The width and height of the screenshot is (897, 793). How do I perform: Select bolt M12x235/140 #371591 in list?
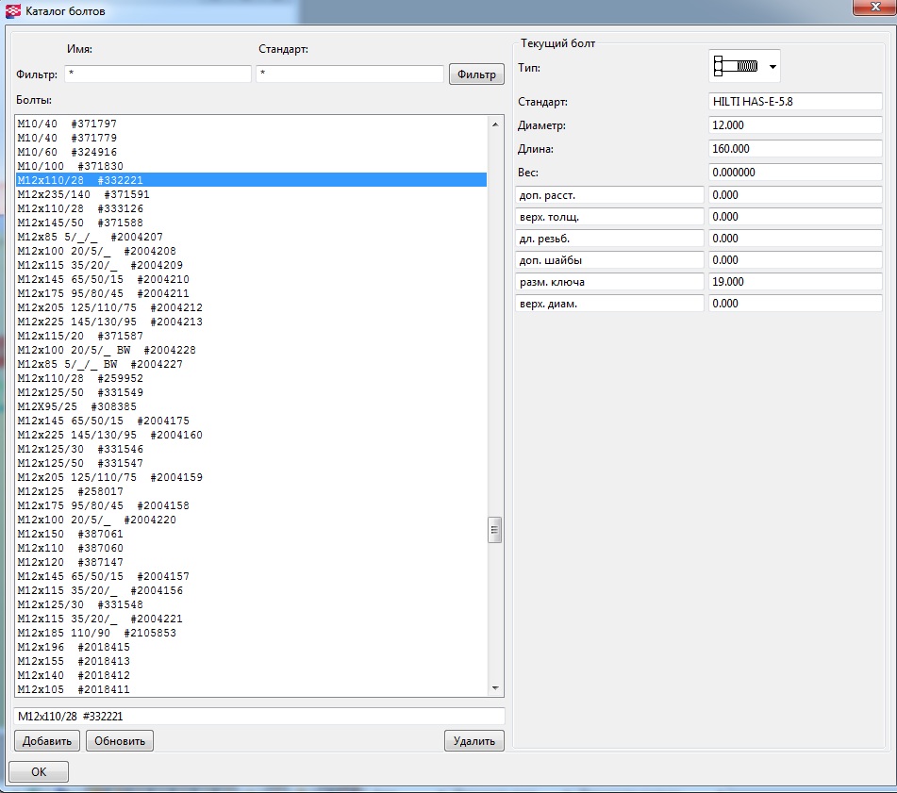(84, 194)
